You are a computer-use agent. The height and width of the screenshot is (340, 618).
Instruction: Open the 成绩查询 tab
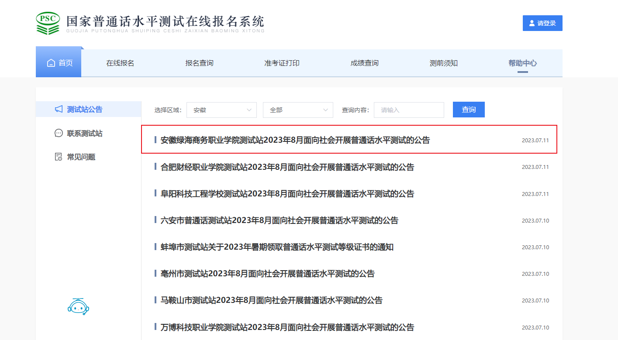point(364,63)
